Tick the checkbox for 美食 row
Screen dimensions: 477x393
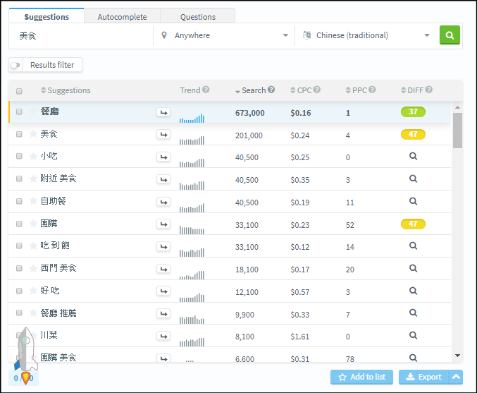[x=19, y=134]
